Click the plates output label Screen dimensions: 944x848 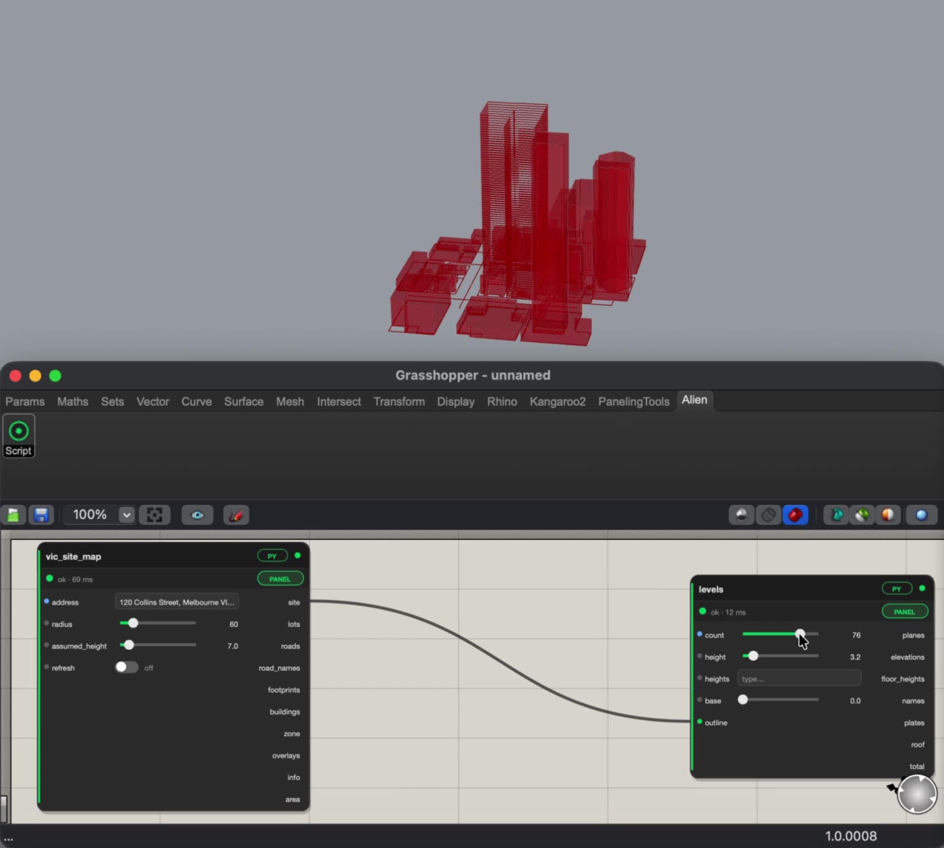914,723
